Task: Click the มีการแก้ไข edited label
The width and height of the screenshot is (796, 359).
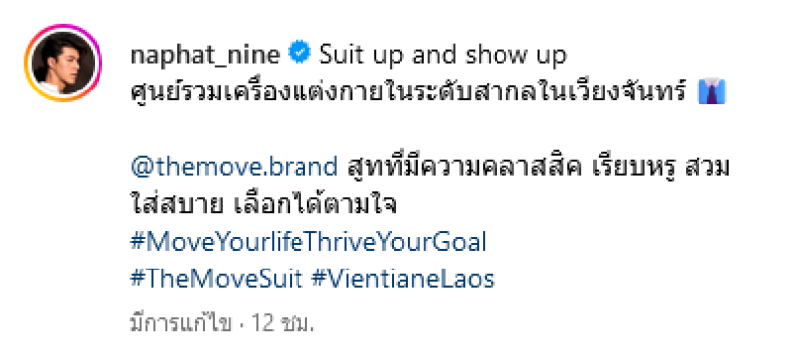Action: point(181,323)
